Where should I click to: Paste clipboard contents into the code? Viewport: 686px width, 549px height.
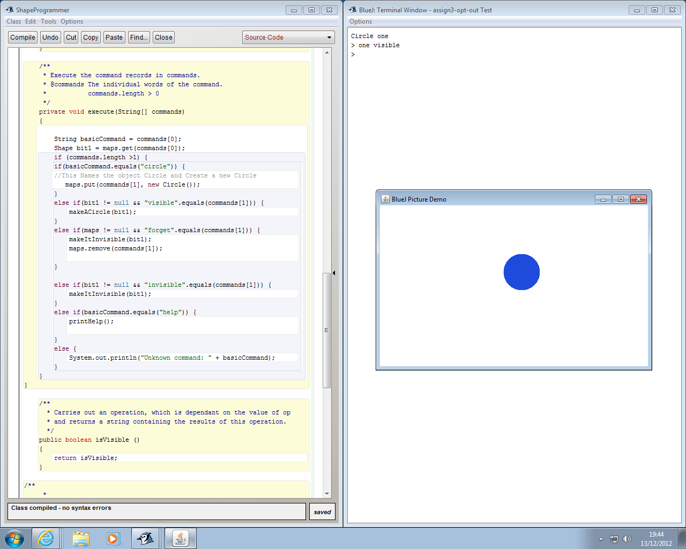click(114, 37)
